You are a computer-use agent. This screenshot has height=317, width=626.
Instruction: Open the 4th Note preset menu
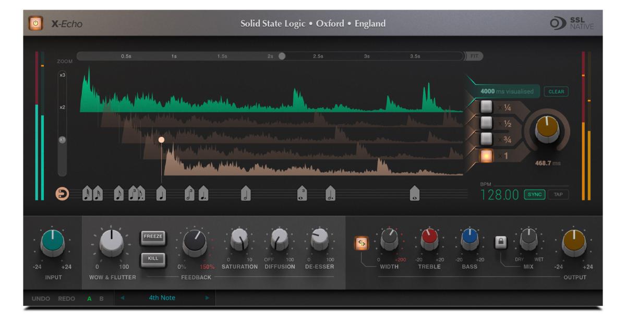click(162, 298)
